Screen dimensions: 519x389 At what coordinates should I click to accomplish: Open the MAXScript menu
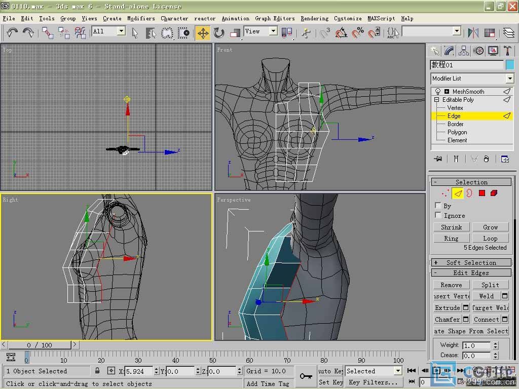(x=381, y=19)
